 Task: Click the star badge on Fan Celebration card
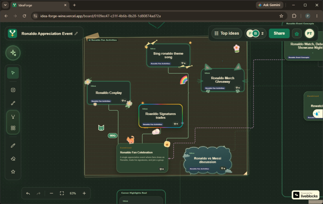167,145
